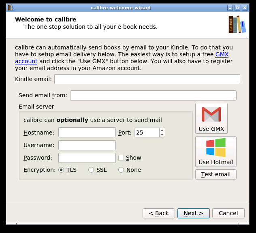This screenshot has width=256, height=233.
Task: Increase the Port value with up arrow
Action: tap(162, 130)
